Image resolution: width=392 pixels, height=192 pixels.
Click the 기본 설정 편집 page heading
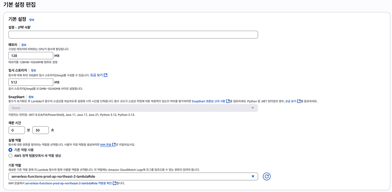[x=19, y=5]
